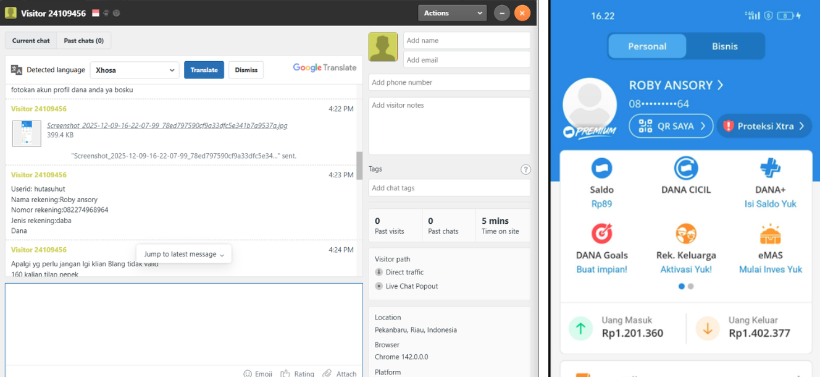Screen dimensions: 820x377
Task: Click the red shield Proteksi icon
Action: 728,126
